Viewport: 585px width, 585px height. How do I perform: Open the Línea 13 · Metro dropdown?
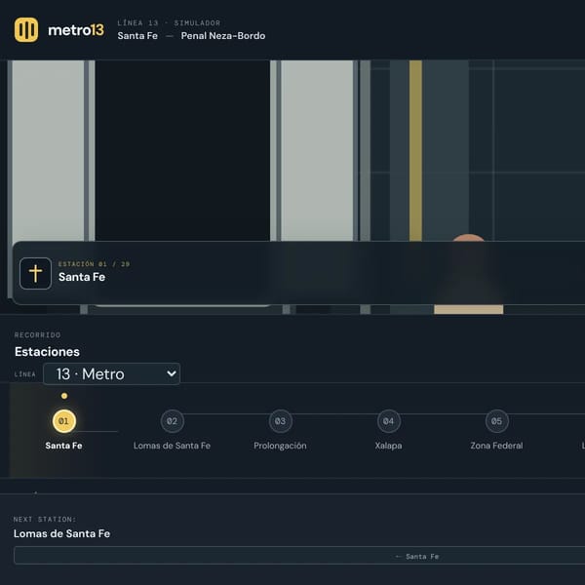111,373
